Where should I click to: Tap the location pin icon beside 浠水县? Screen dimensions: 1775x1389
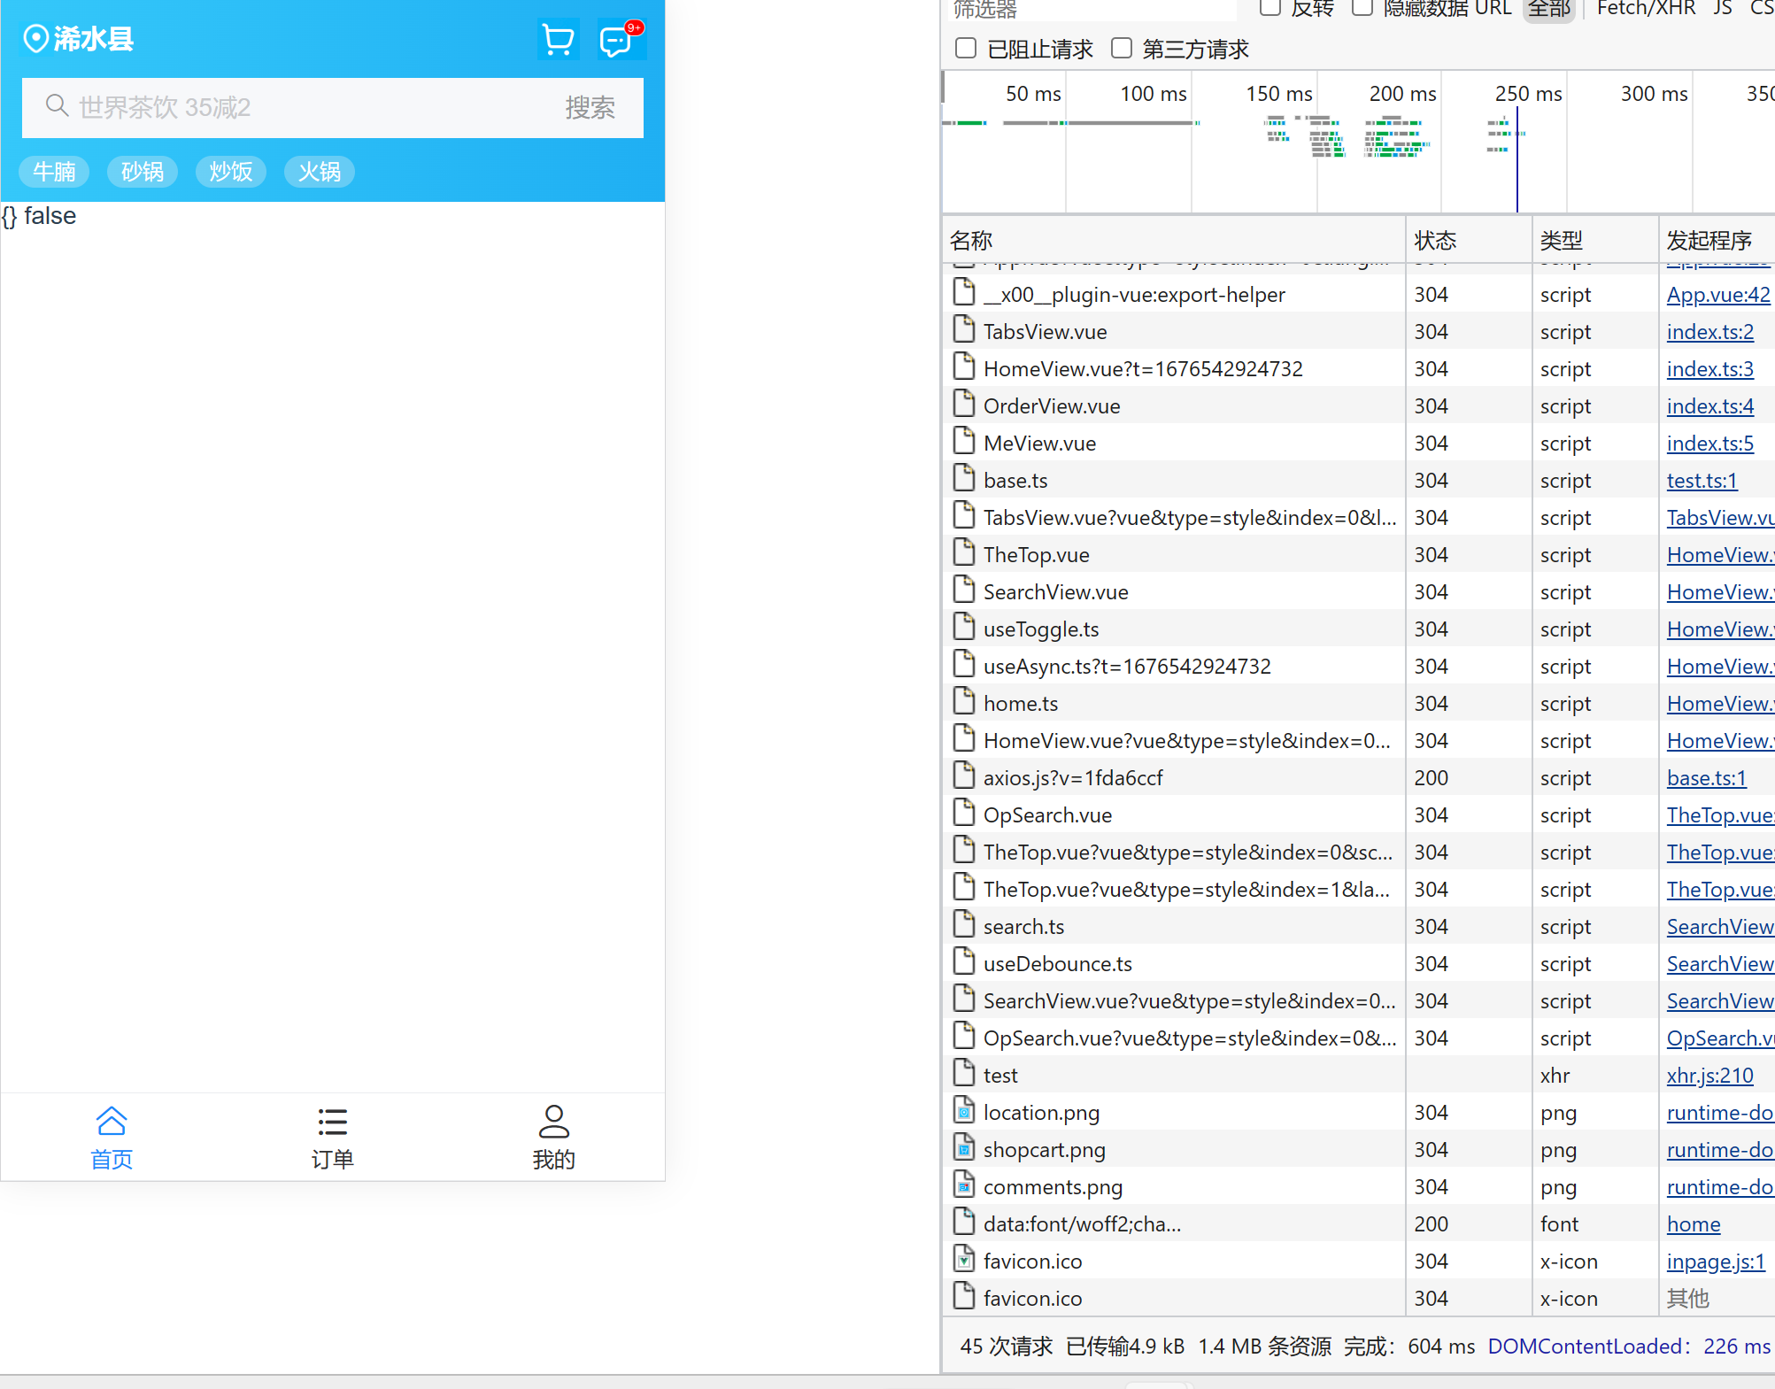coord(35,39)
